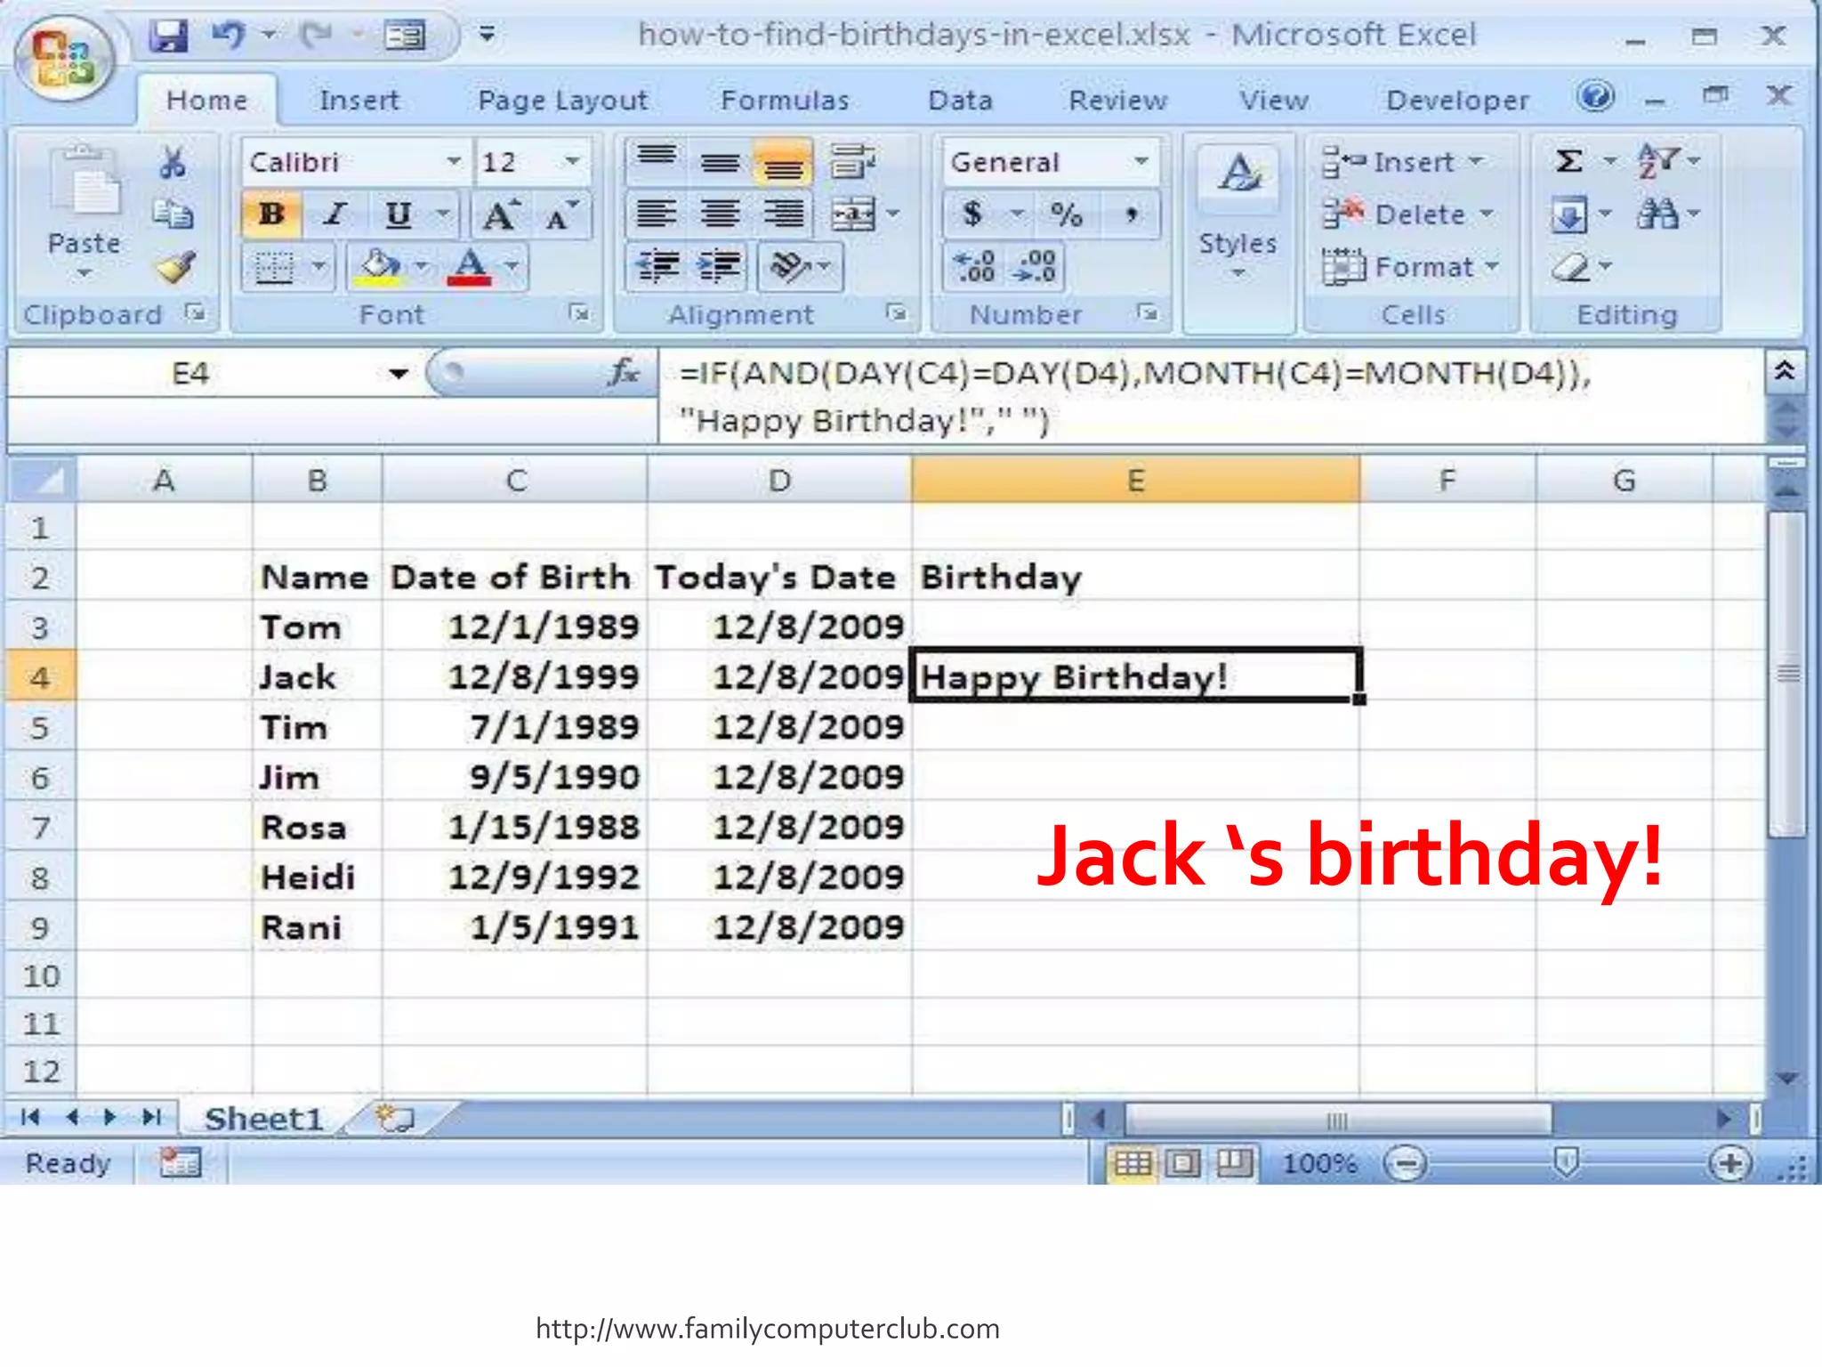Viewport: 1822px width, 1367px height.
Task: Select the Format Painter brush
Action: click(175, 266)
